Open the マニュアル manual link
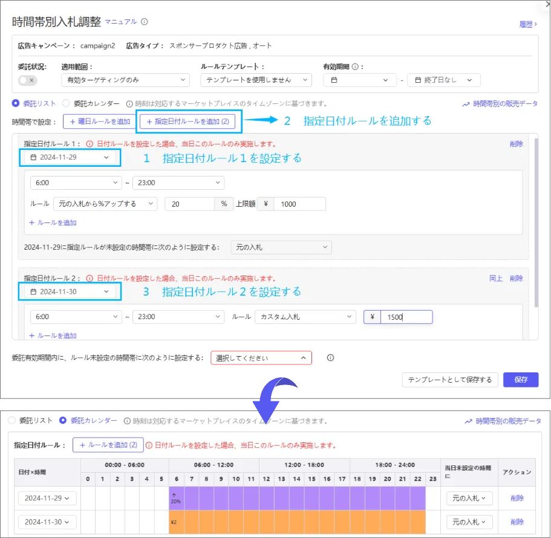Viewport: 551px width, 538px height. 121,22
